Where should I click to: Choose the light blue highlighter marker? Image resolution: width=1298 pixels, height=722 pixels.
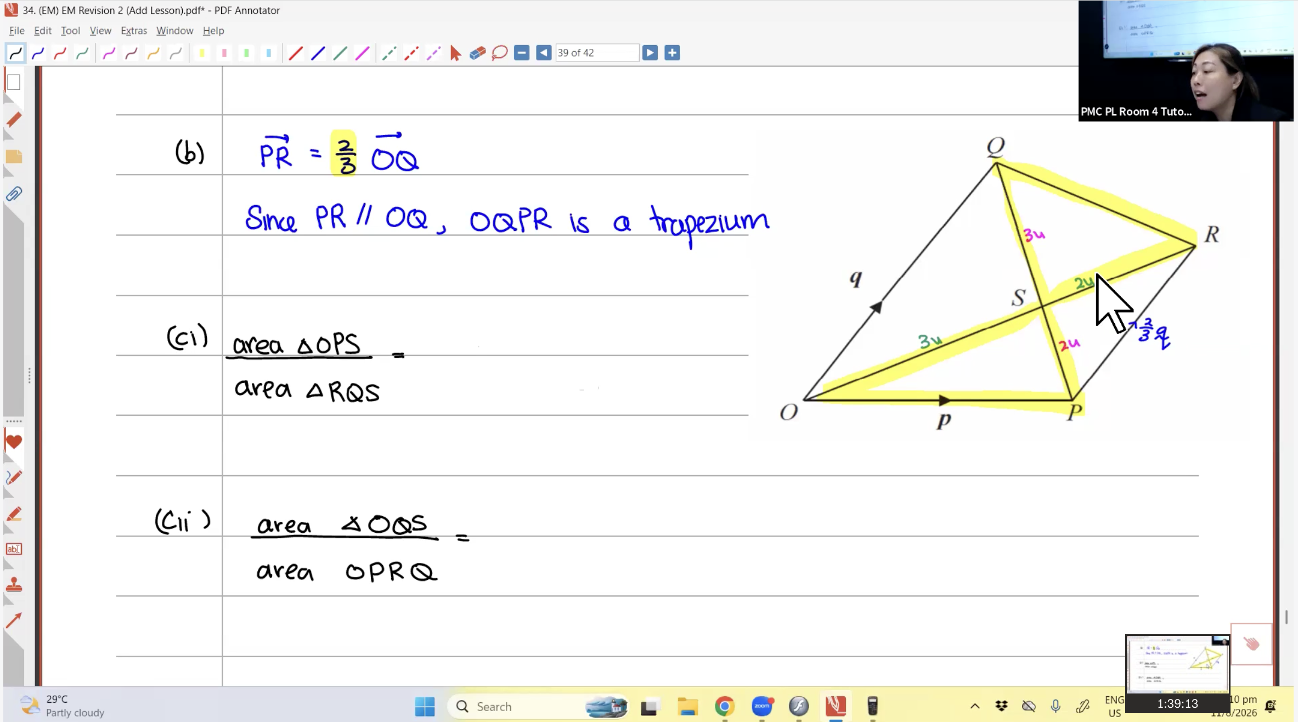click(x=268, y=53)
